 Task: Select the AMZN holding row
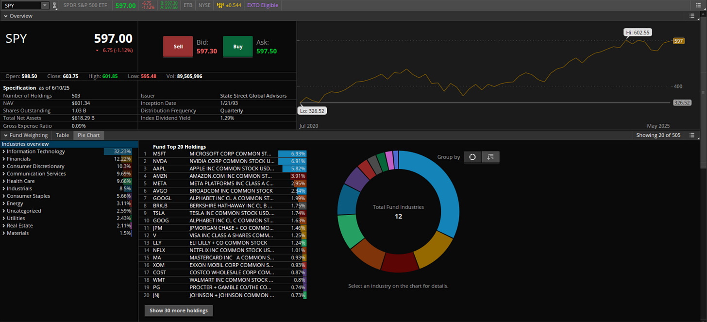pyautogui.click(x=223, y=176)
